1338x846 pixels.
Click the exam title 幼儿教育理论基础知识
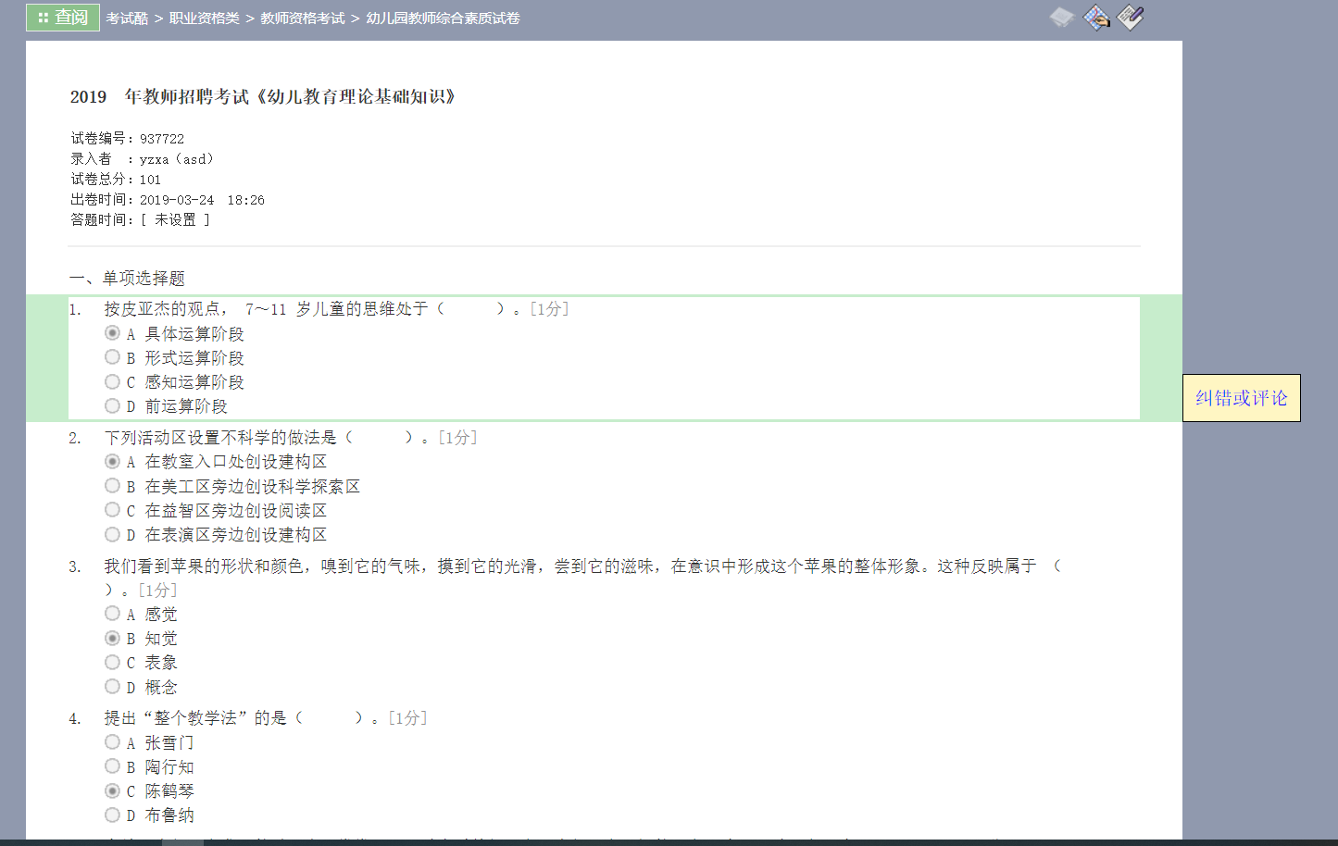click(x=264, y=97)
